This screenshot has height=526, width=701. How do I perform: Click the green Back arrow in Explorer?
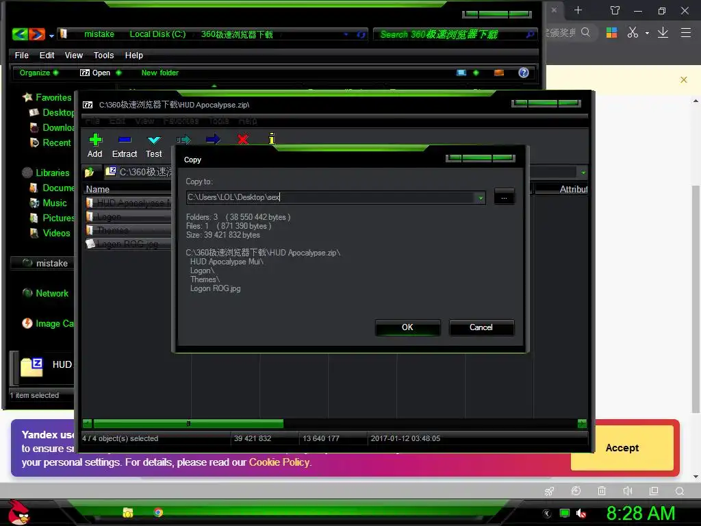[20, 34]
